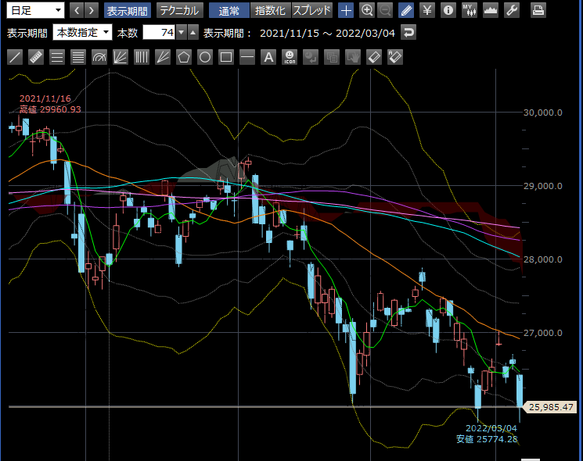The image size is (583, 461).
Task: Select the pentagon shape drawing tool
Action: tap(184, 57)
